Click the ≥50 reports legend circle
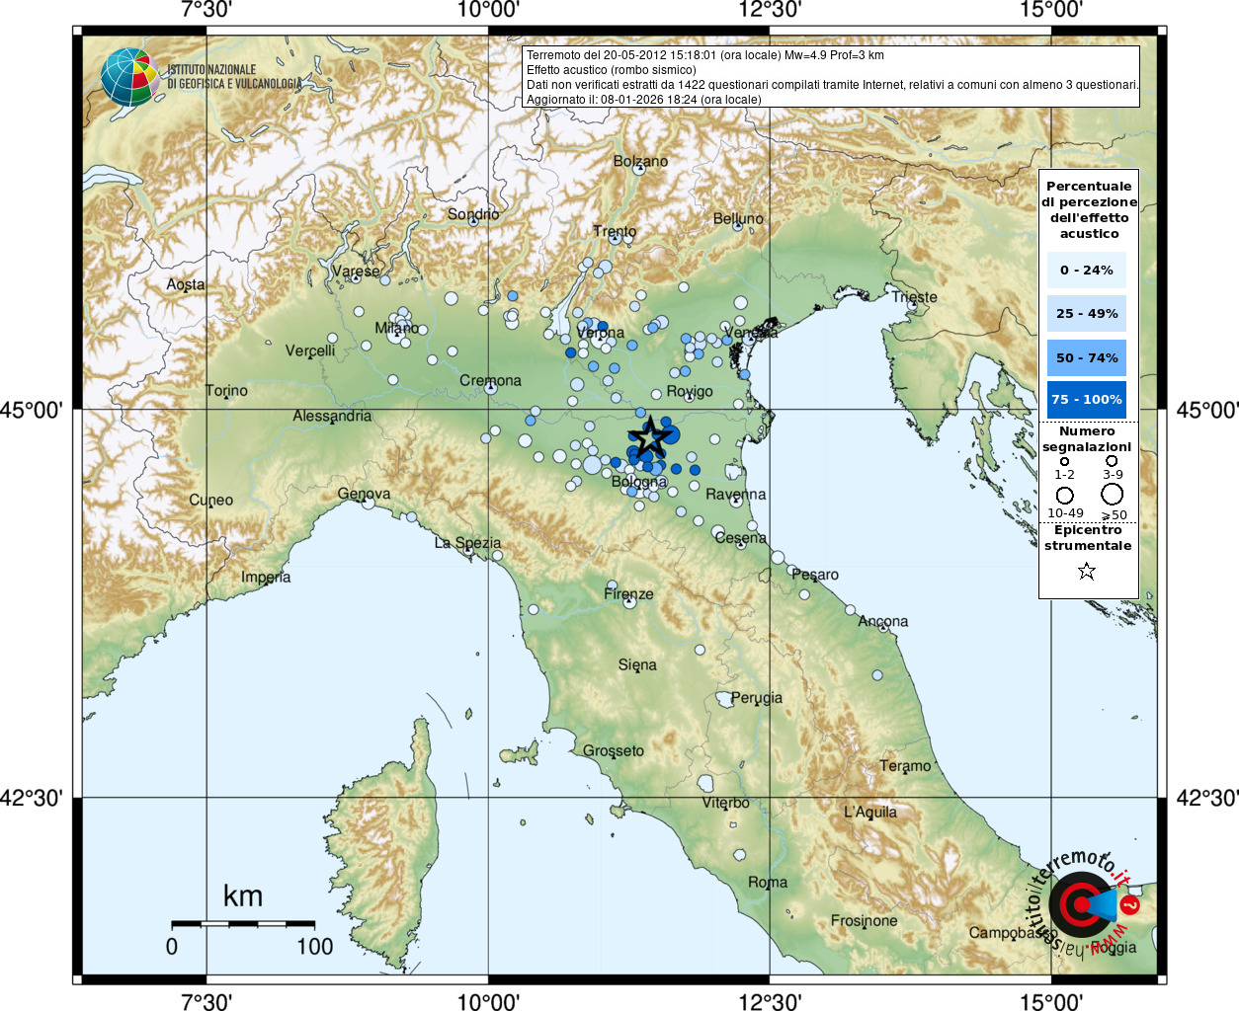Screen dimensions: 1239x1011 click(1113, 494)
